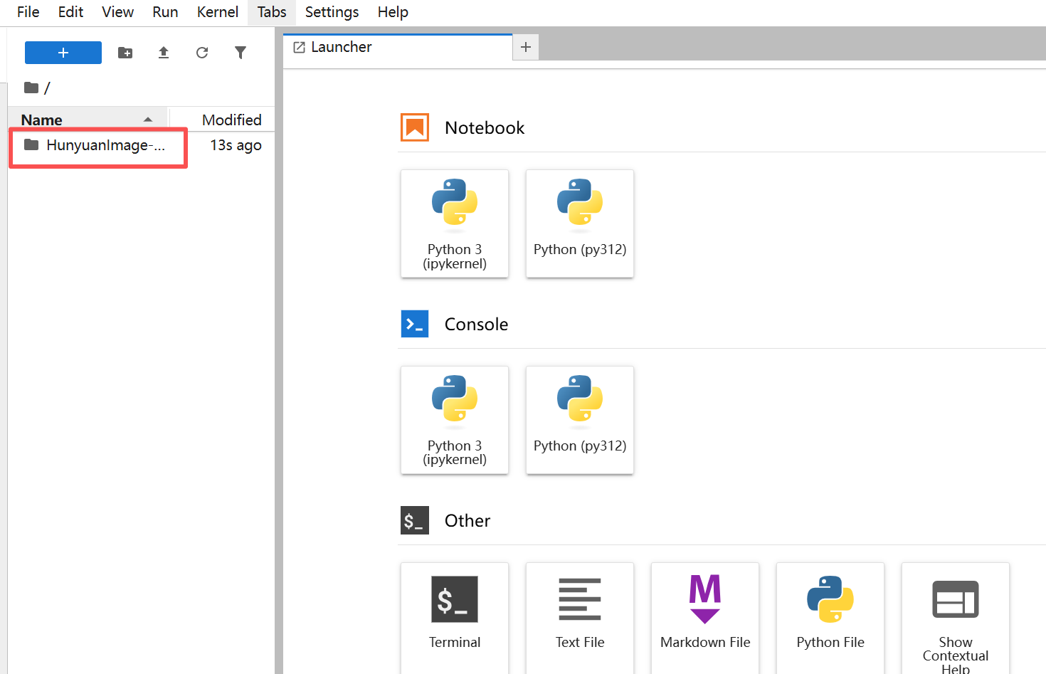Click the blue New Launcher plus button

[63, 53]
